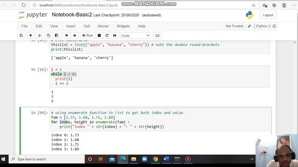
Task: Click the pencil edit mode indicator icon
Action: pyautogui.click(x=250, y=26)
